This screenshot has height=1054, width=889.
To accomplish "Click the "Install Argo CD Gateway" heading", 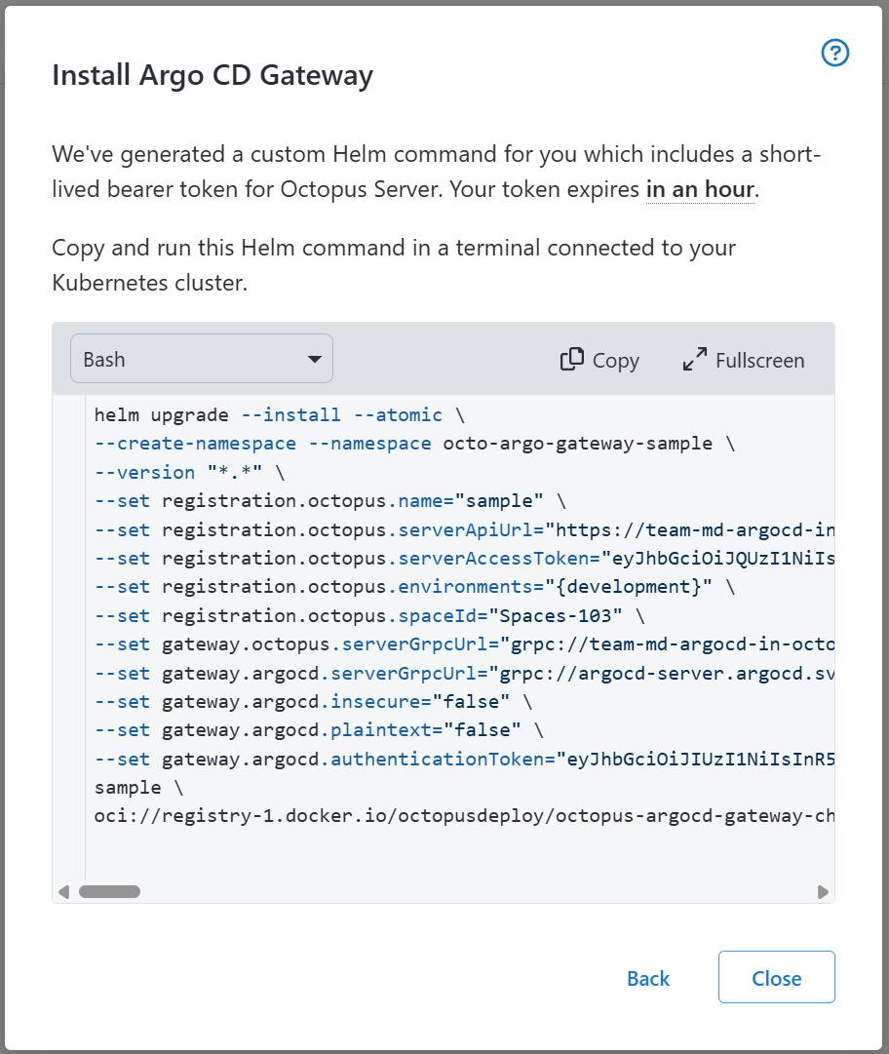I will pos(213,75).
